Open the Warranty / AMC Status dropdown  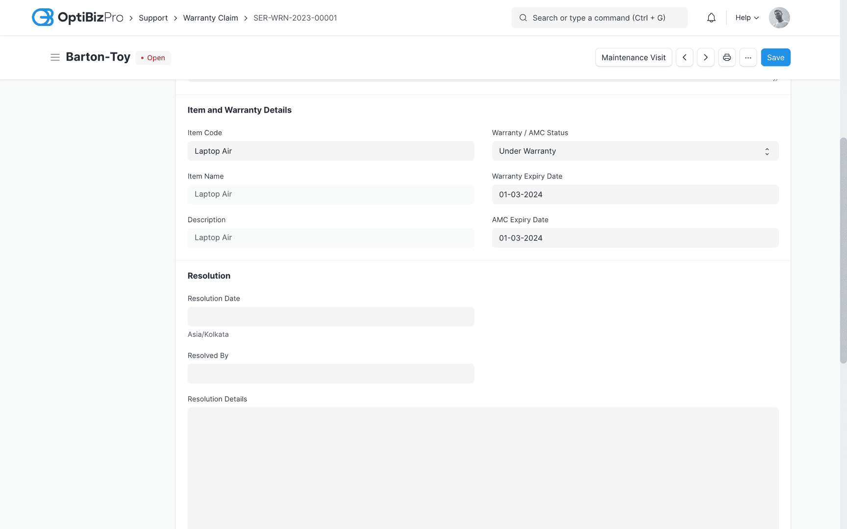pyautogui.click(x=635, y=151)
